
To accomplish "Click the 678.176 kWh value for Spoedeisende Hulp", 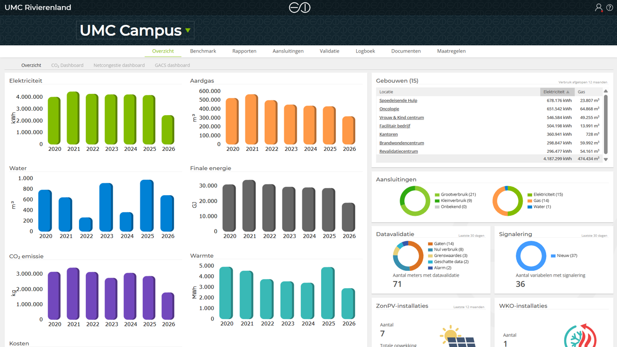I will 559,101.
